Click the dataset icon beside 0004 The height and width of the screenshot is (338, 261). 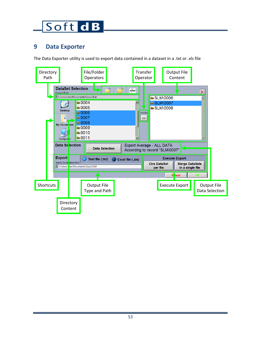78,103
